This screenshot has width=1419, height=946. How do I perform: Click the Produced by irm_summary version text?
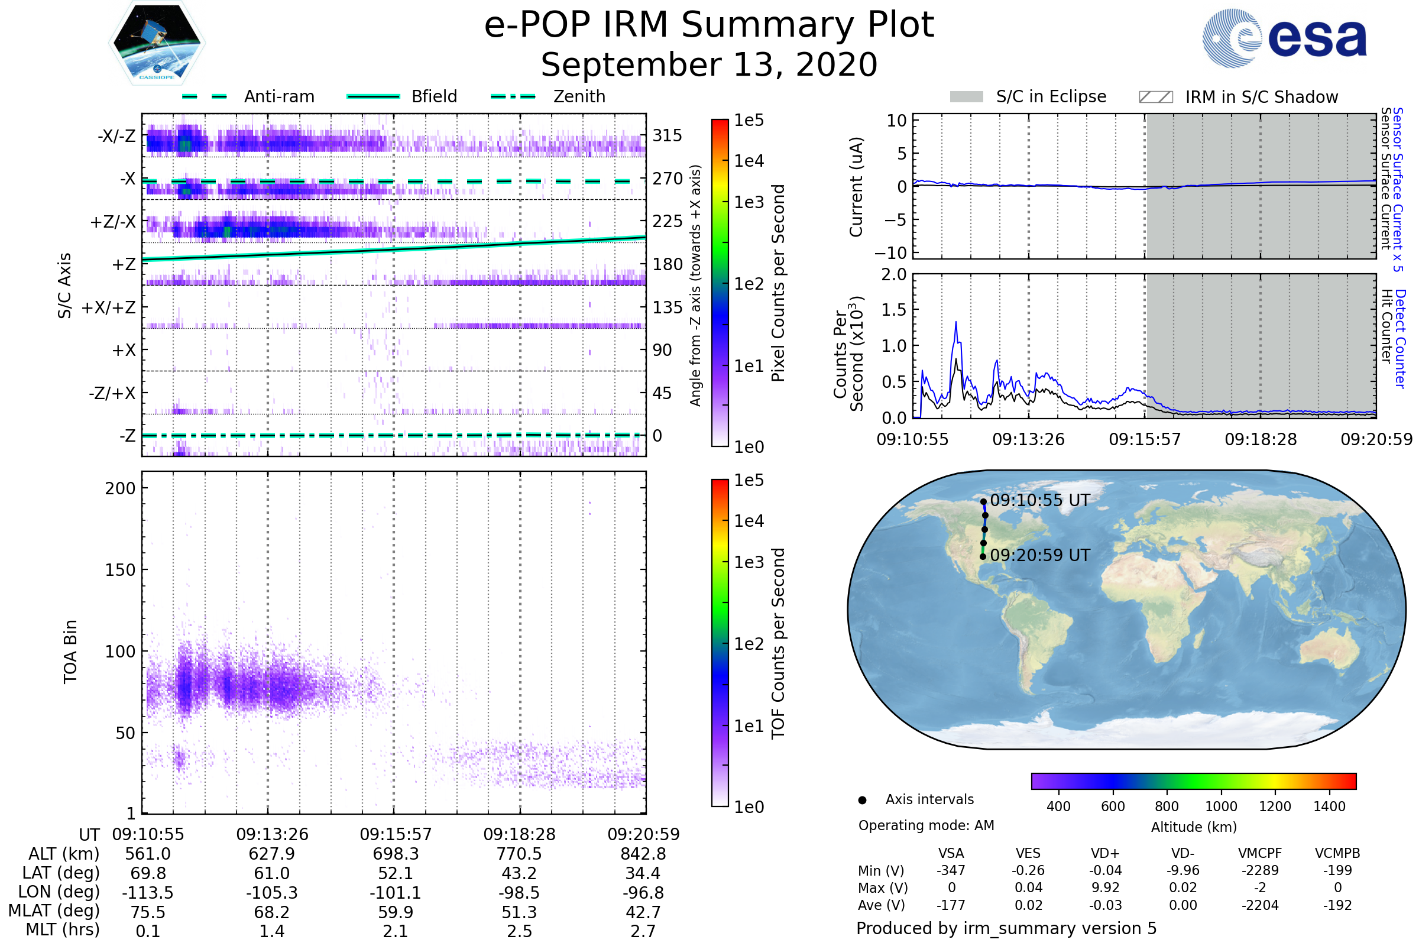(x=1006, y=928)
